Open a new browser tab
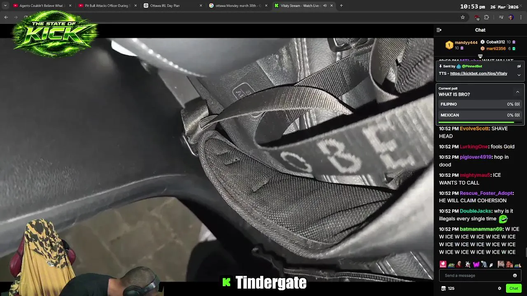The image size is (527, 296). [341, 6]
